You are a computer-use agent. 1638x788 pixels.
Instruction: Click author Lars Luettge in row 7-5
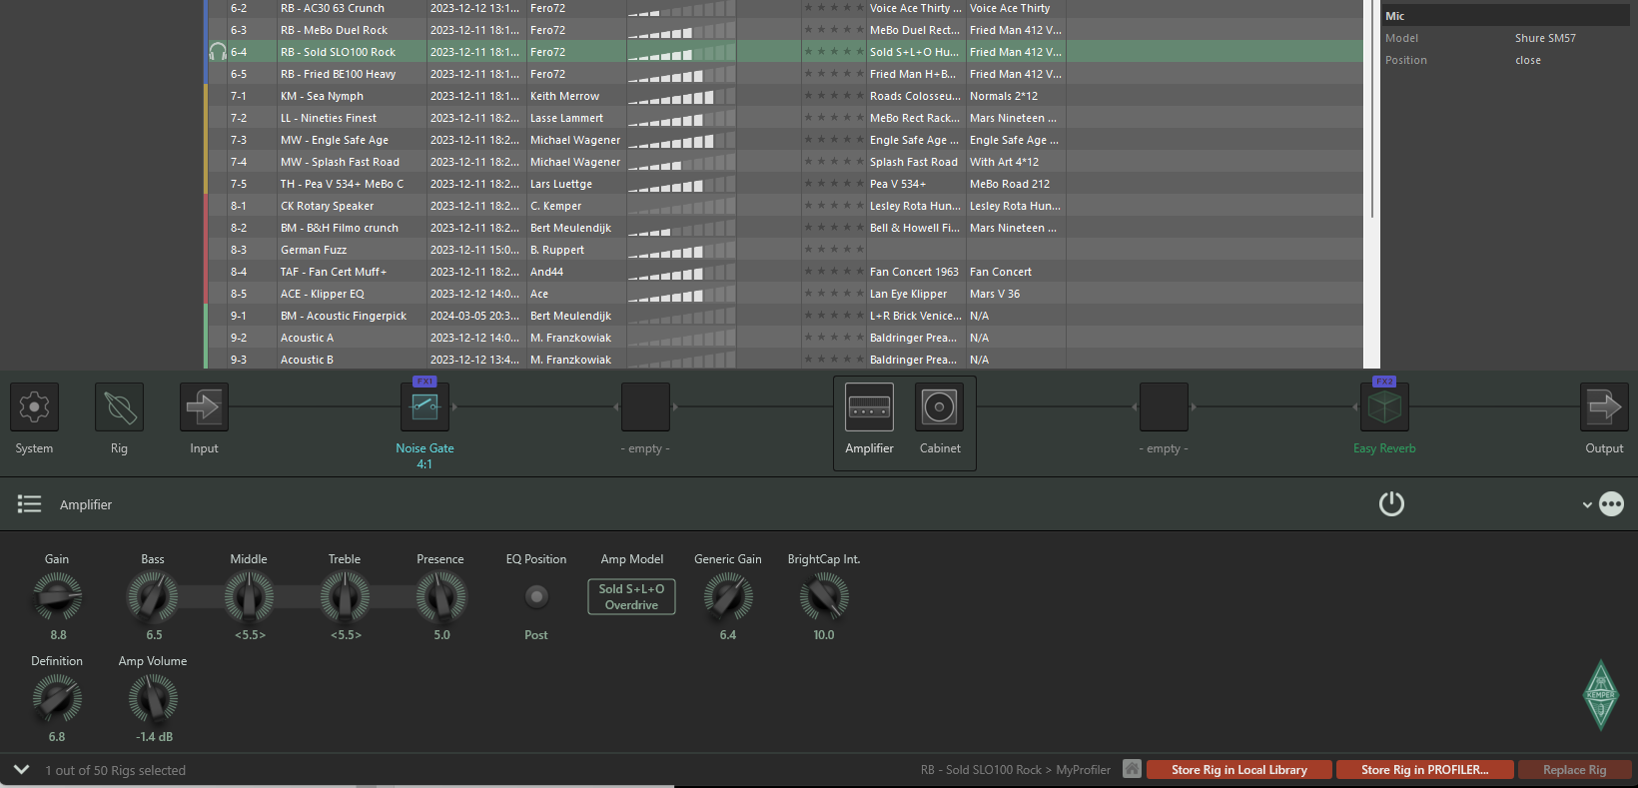(561, 184)
